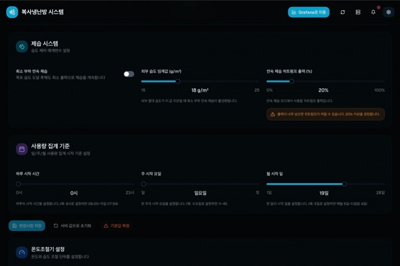The image size is (400, 266).
Task: Click the 주 시작 요일 slider handle
Action: [x=143, y=184]
